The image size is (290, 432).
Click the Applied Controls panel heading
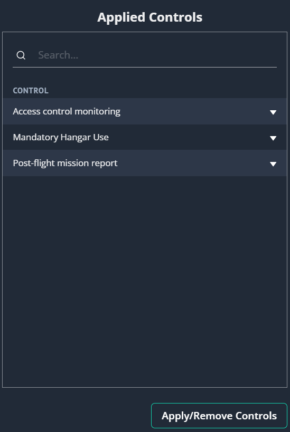[x=150, y=17]
